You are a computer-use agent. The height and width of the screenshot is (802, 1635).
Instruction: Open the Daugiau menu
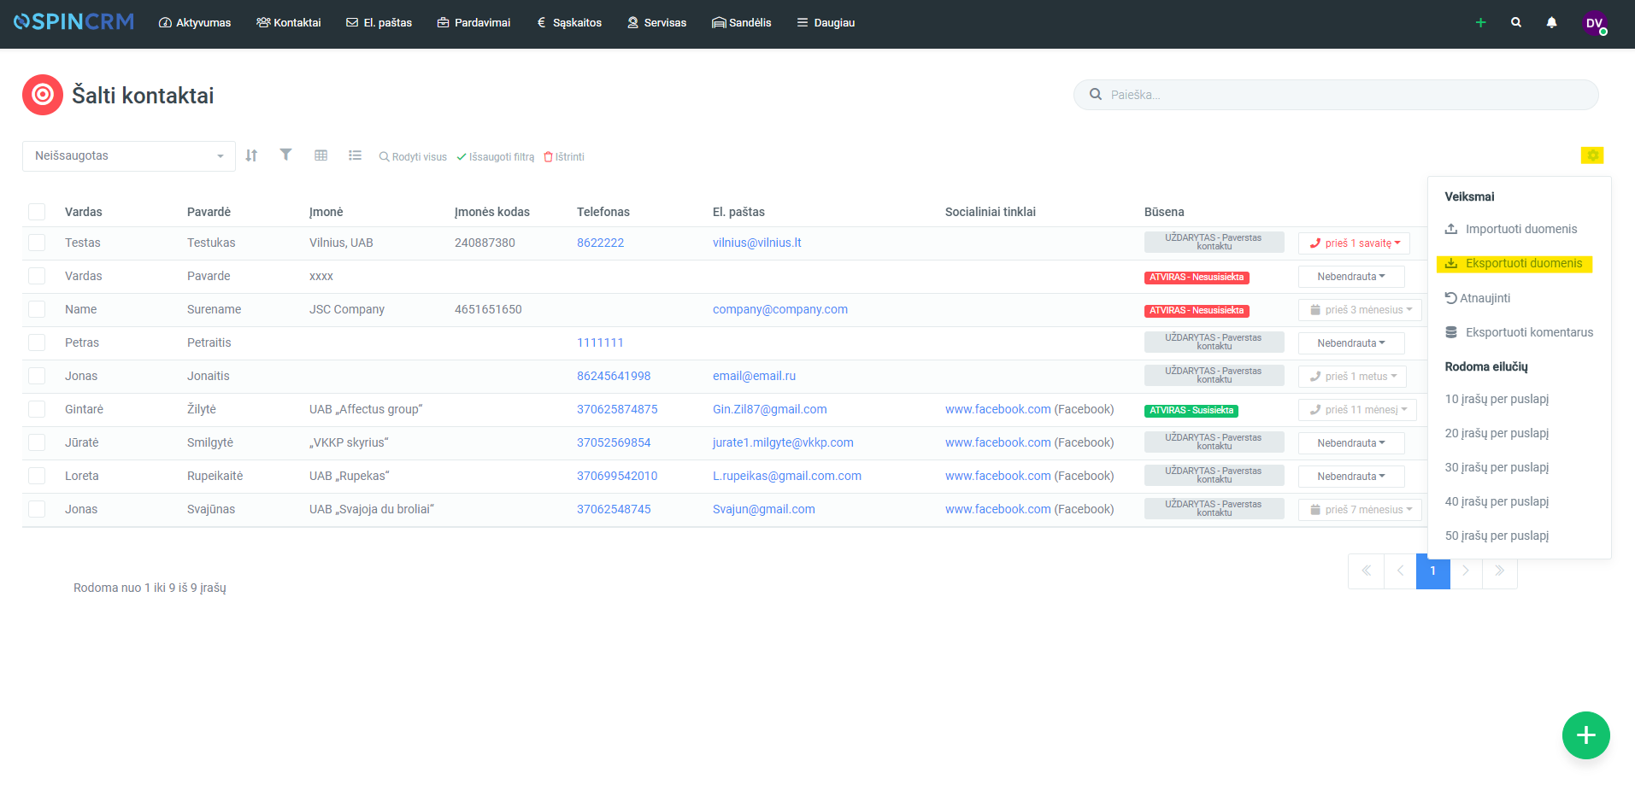[x=826, y=23]
